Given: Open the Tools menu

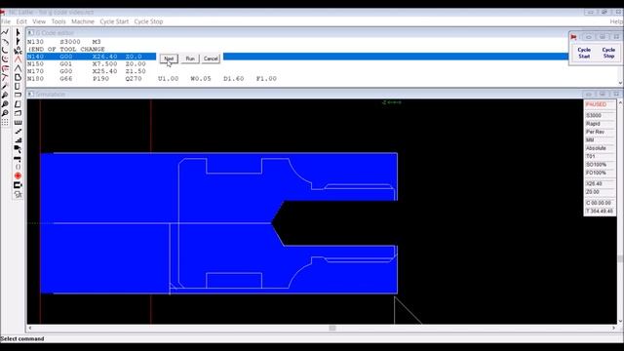Looking at the screenshot, I should pyautogui.click(x=58, y=21).
